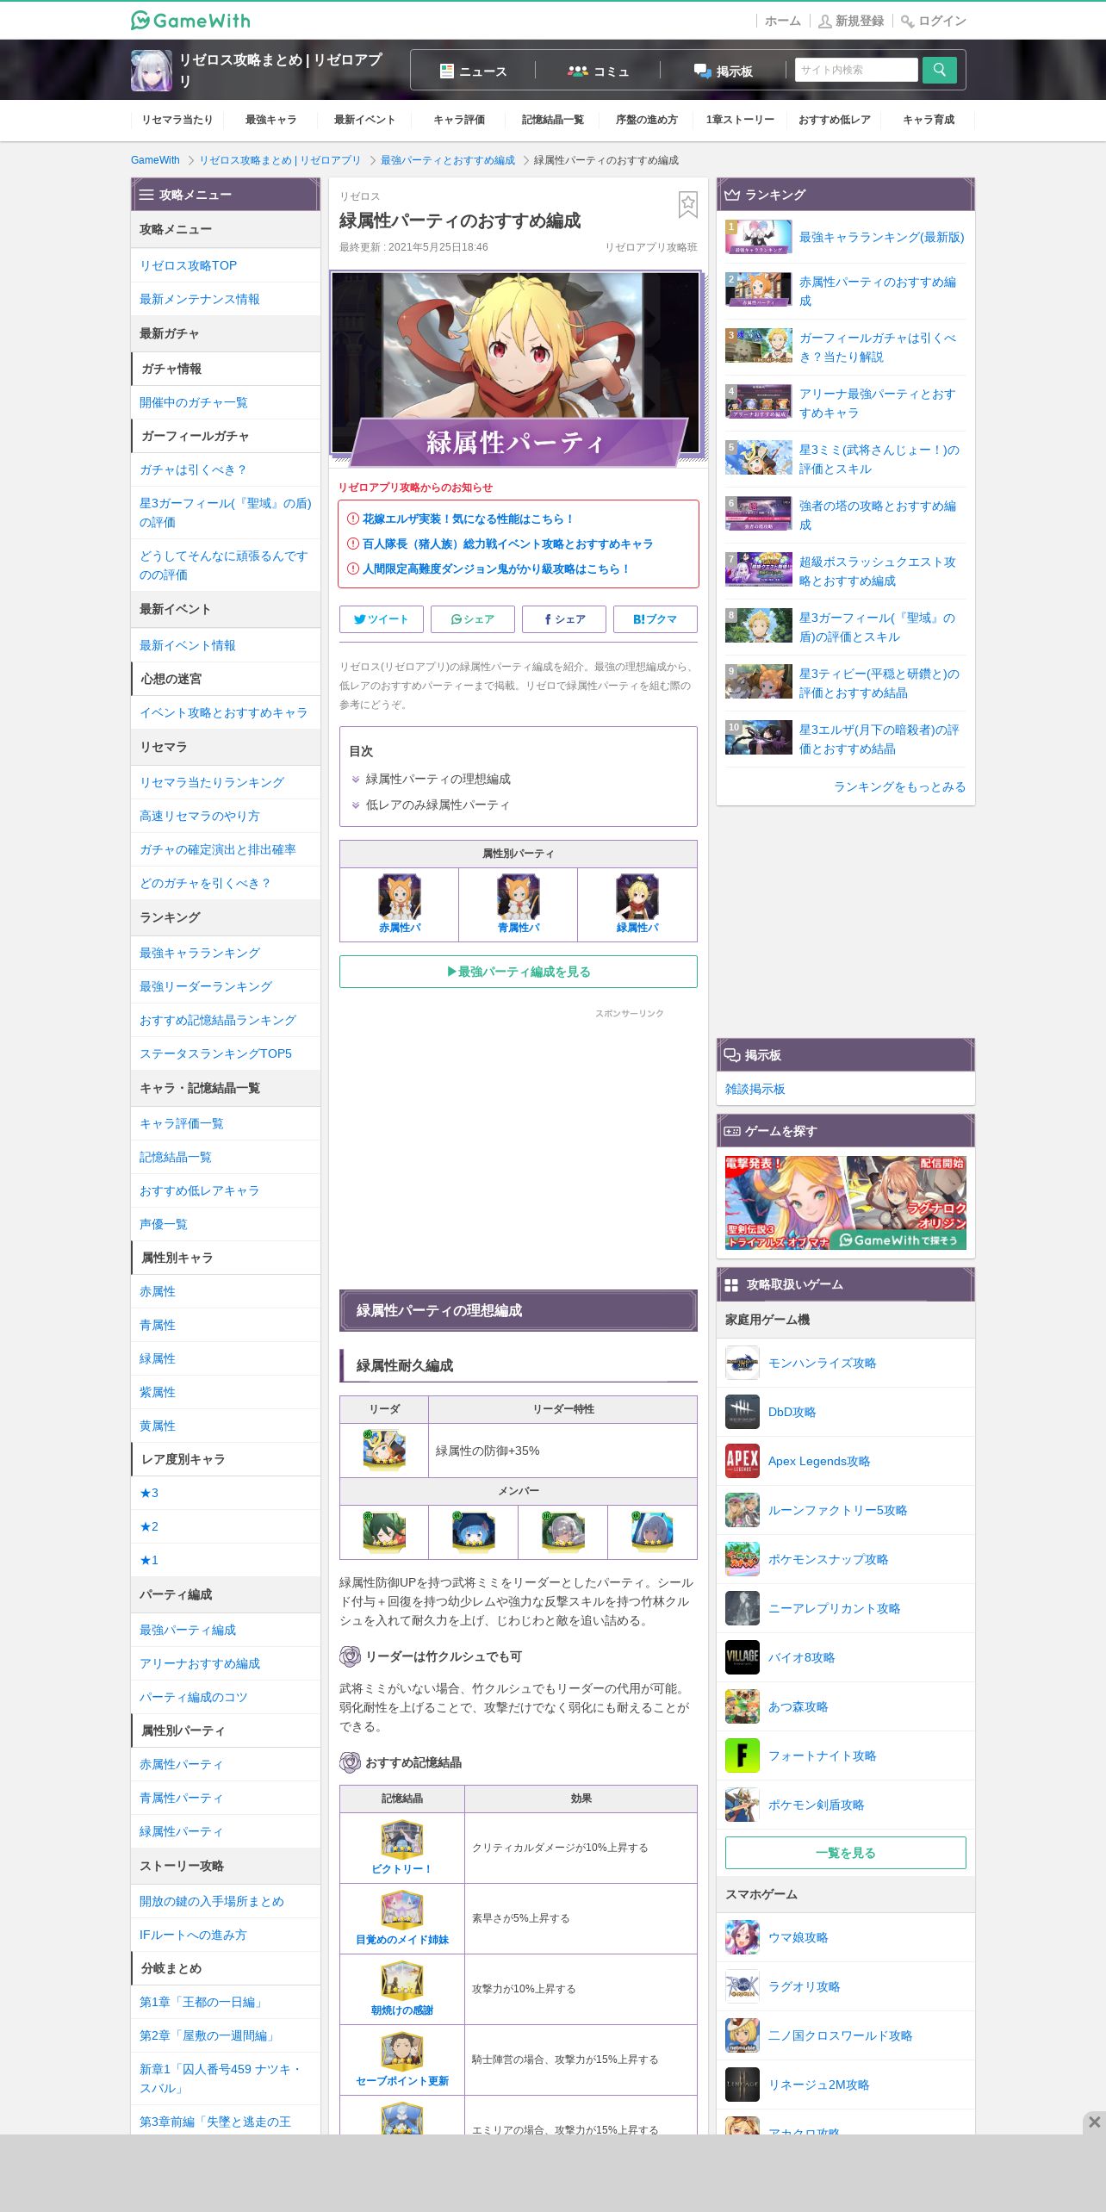Click 一覧を見る button under console games

(x=846, y=1853)
